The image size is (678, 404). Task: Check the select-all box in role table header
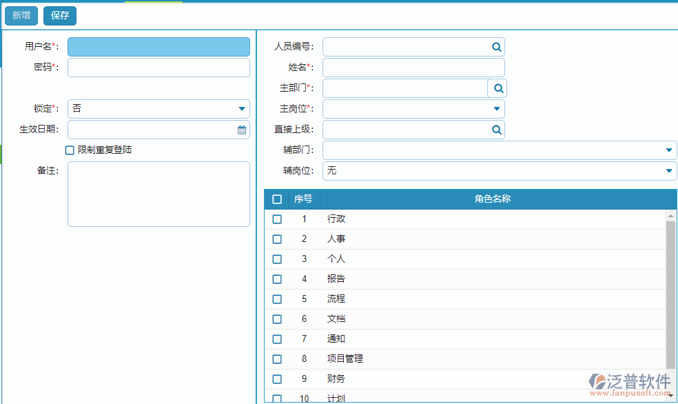coord(278,199)
